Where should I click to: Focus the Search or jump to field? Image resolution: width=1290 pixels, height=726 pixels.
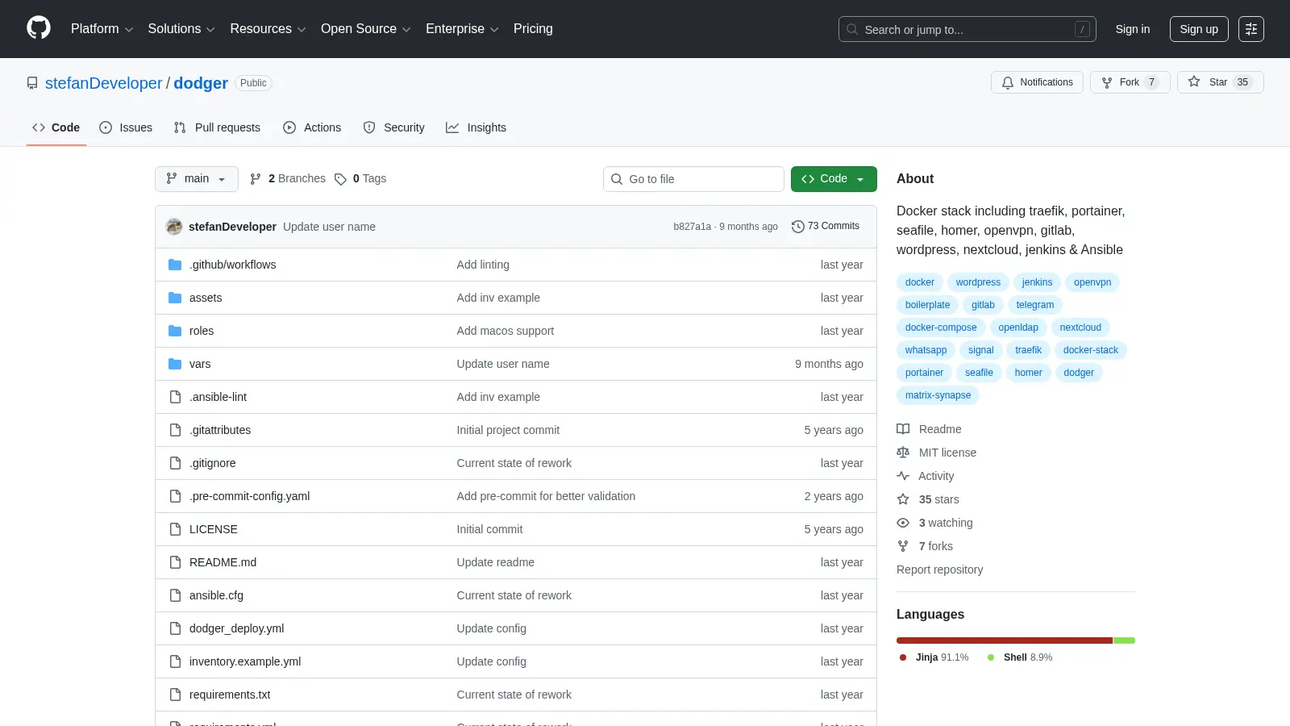[967, 29]
